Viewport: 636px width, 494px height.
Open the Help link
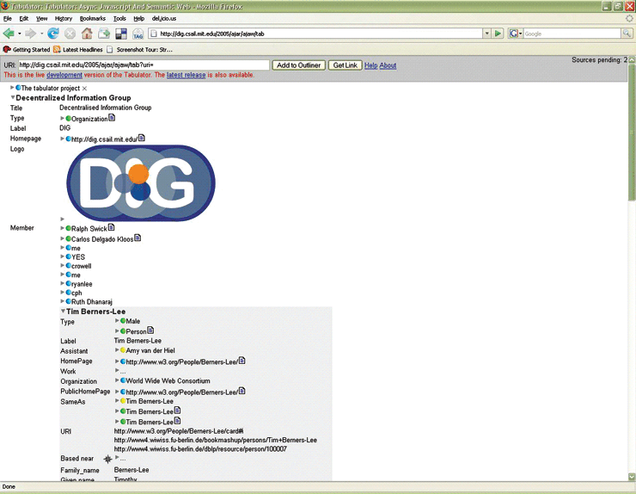tap(370, 65)
